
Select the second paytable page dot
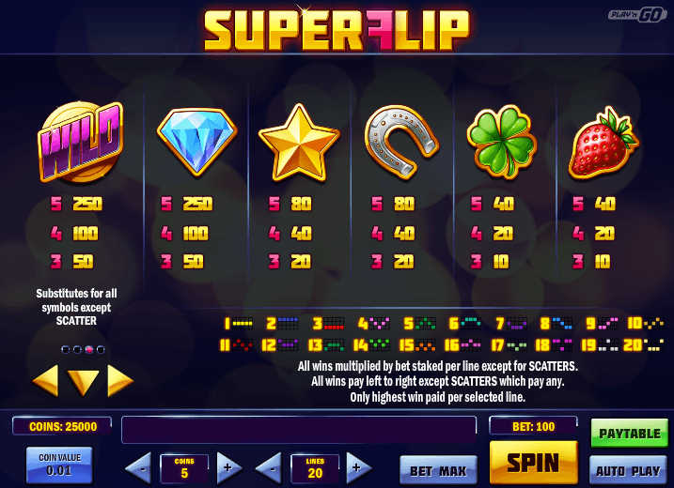pos(77,349)
